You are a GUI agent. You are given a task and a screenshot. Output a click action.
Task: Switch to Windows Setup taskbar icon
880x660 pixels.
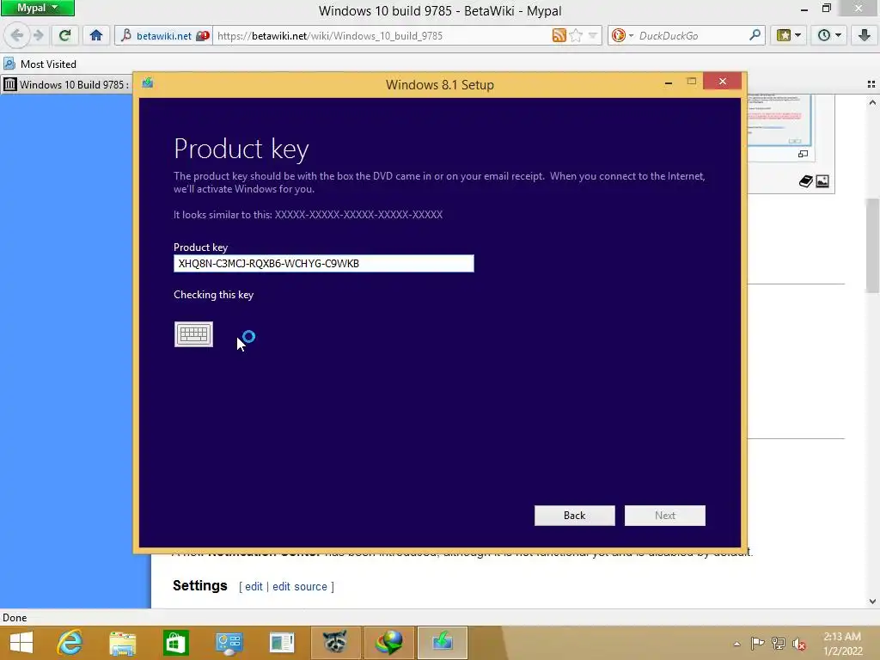pos(443,643)
